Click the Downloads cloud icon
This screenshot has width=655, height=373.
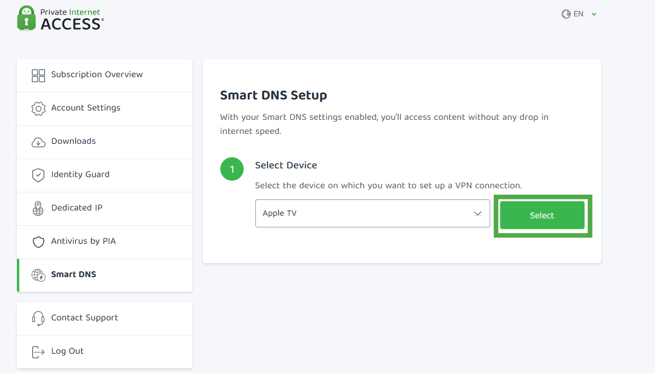click(39, 142)
